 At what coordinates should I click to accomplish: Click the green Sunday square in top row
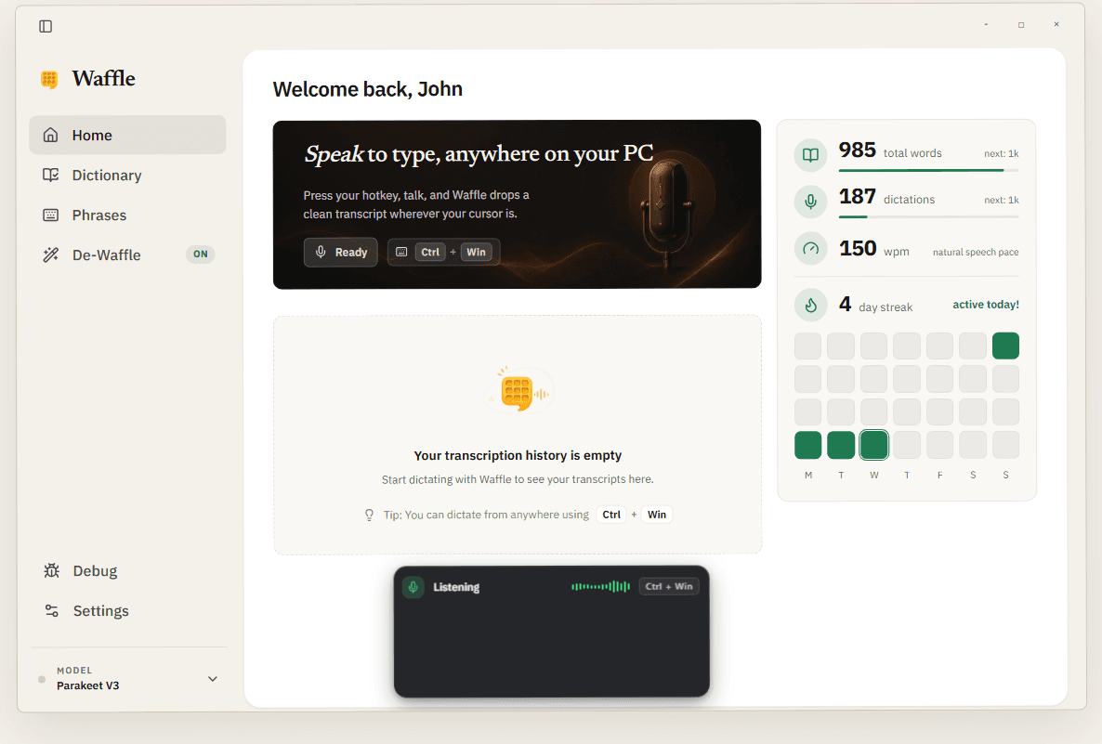(1005, 346)
